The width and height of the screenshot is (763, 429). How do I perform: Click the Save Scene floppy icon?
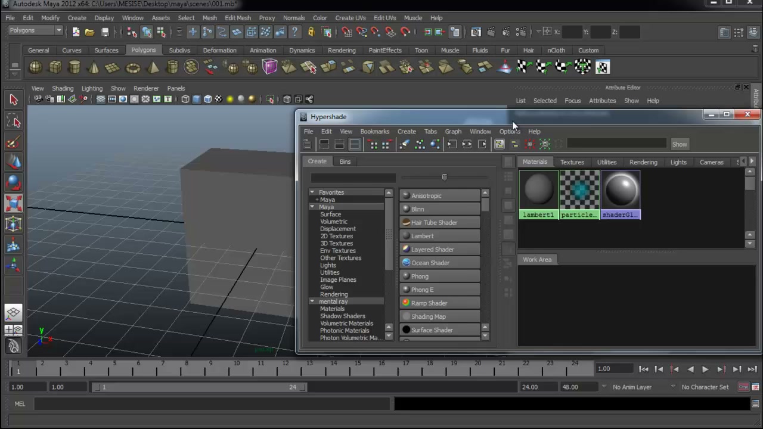[105, 32]
